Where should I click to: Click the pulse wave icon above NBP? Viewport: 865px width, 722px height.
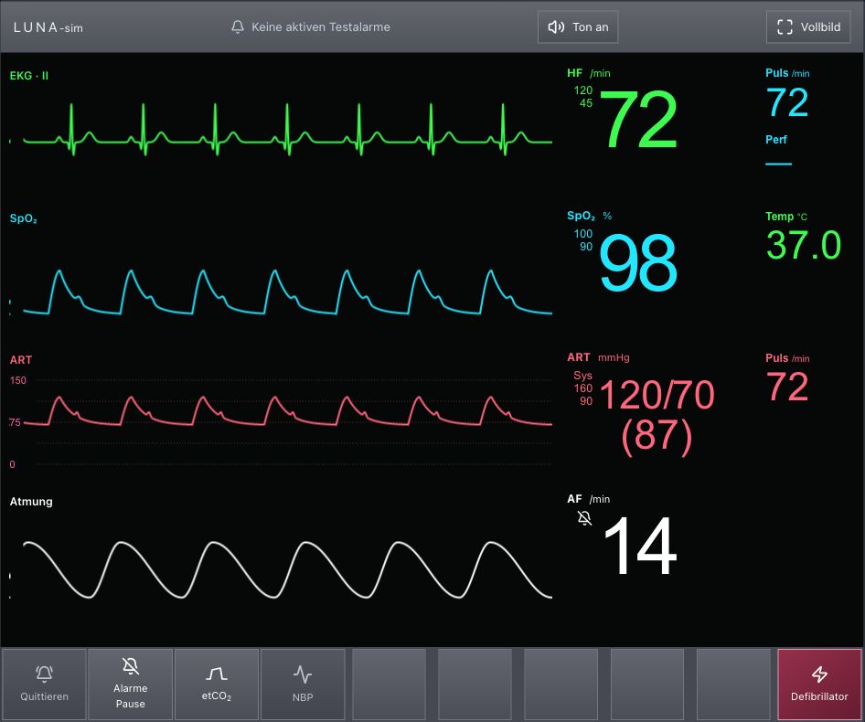pos(303,674)
